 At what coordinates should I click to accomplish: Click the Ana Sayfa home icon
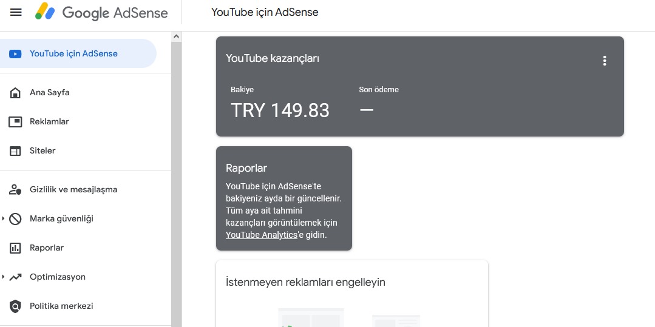click(x=15, y=93)
